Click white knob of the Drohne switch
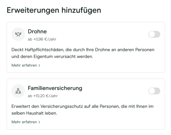This screenshot has width=171, height=135. (152, 34)
